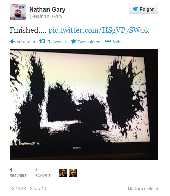Click the favorite star icon
The height and width of the screenshot is (196, 170).
[74, 41]
